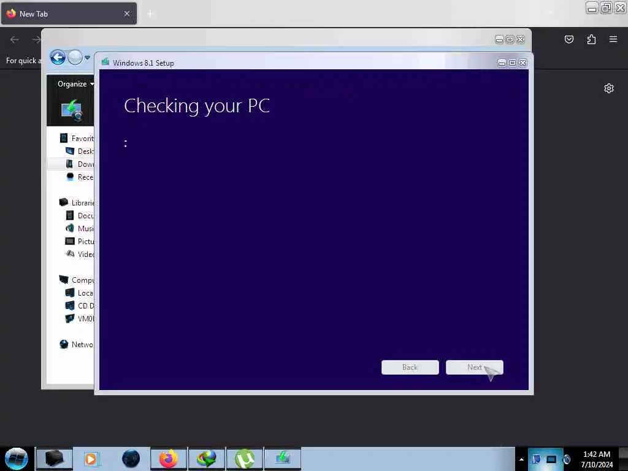Open Desktop in Explorer's Favorites list

pyautogui.click(x=85, y=151)
